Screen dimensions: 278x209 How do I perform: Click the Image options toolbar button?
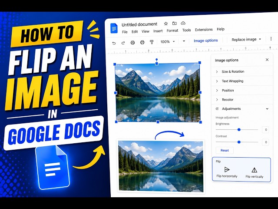tap(205, 40)
